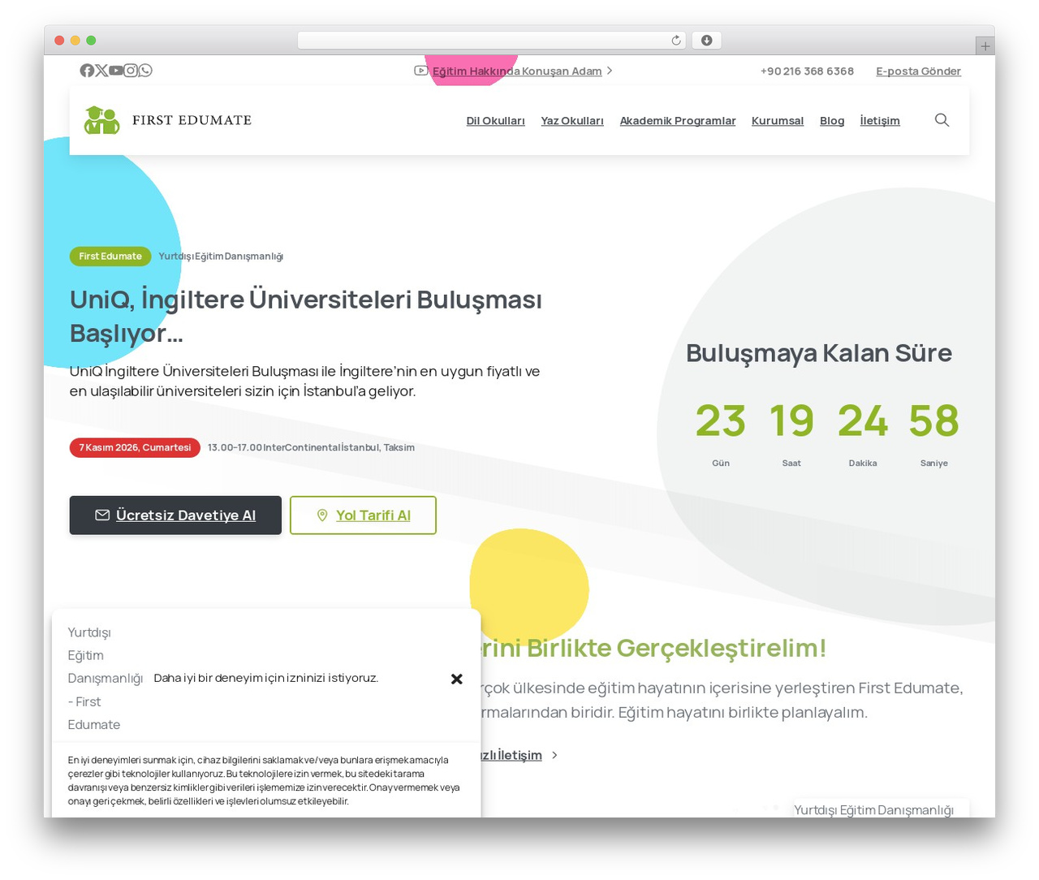Open the Kurumsal menu
Screen dimensions: 1039x880
(x=778, y=121)
